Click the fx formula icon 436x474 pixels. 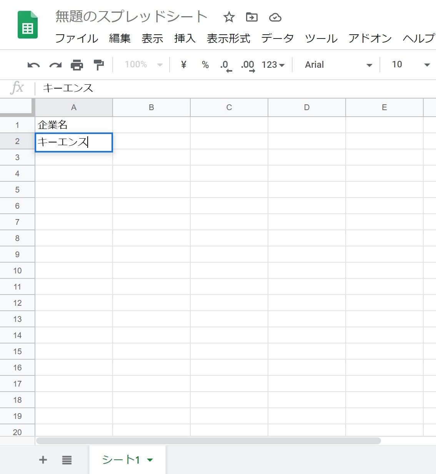coord(17,88)
